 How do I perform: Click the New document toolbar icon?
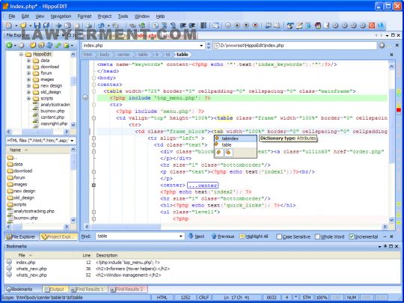(x=9, y=25)
